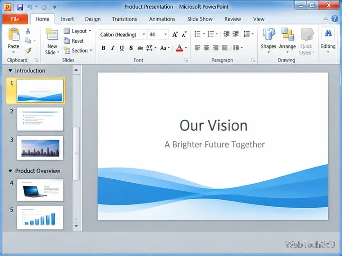Click the Paste clipboard icon
The height and width of the screenshot is (256, 342).
pyautogui.click(x=14, y=35)
